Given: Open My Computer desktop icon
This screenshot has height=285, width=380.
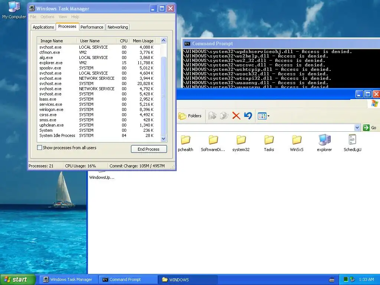Looking at the screenshot, I should pyautogui.click(x=14, y=10).
